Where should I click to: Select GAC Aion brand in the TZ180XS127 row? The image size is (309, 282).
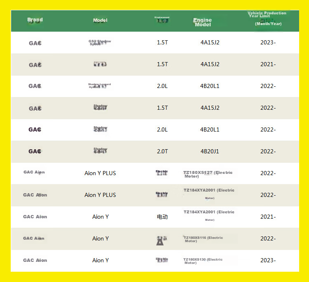[x=34, y=172]
